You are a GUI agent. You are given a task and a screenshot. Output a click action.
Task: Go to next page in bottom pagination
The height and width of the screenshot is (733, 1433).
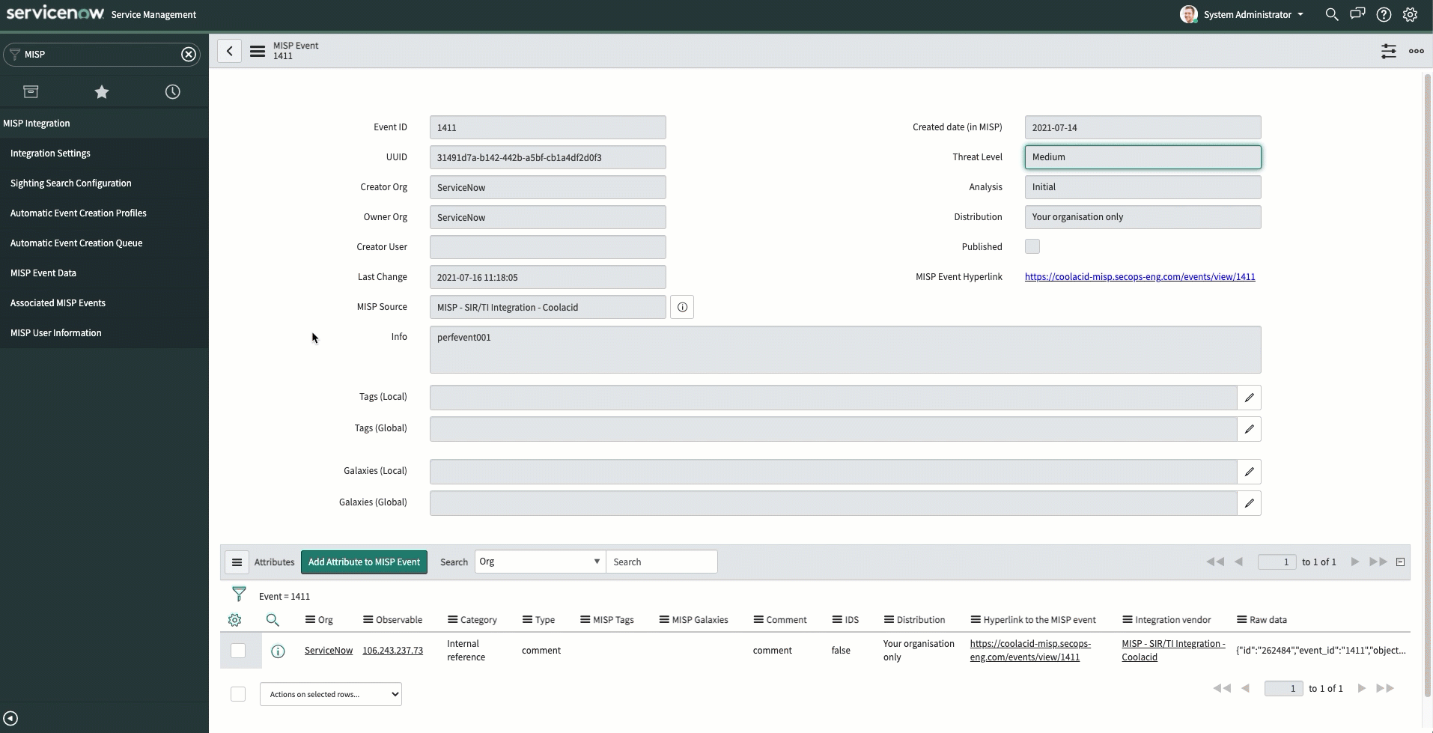coord(1362,688)
